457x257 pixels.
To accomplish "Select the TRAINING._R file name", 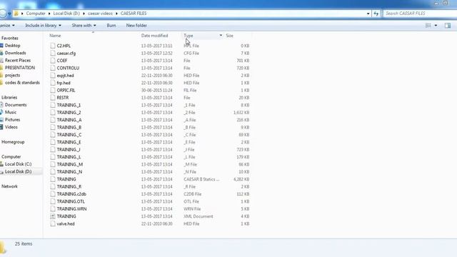I will pos(69,186).
